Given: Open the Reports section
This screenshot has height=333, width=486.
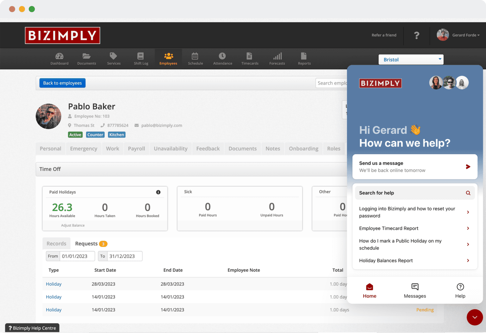Looking at the screenshot, I should pos(304,59).
